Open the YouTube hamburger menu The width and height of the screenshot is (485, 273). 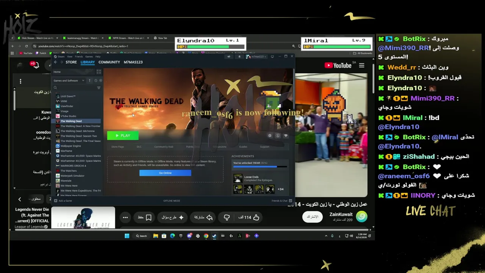(x=362, y=66)
